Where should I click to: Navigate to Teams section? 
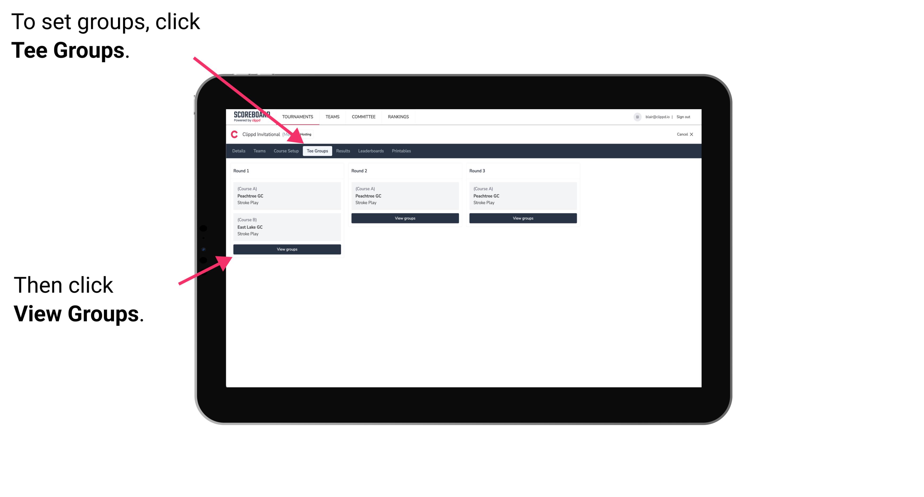pos(258,151)
